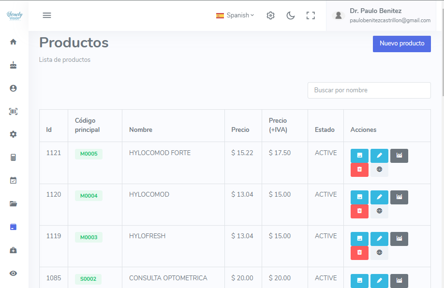Screen dimensions: 444x288
Task: Open the calculator sidebar item
Action: coord(14,158)
